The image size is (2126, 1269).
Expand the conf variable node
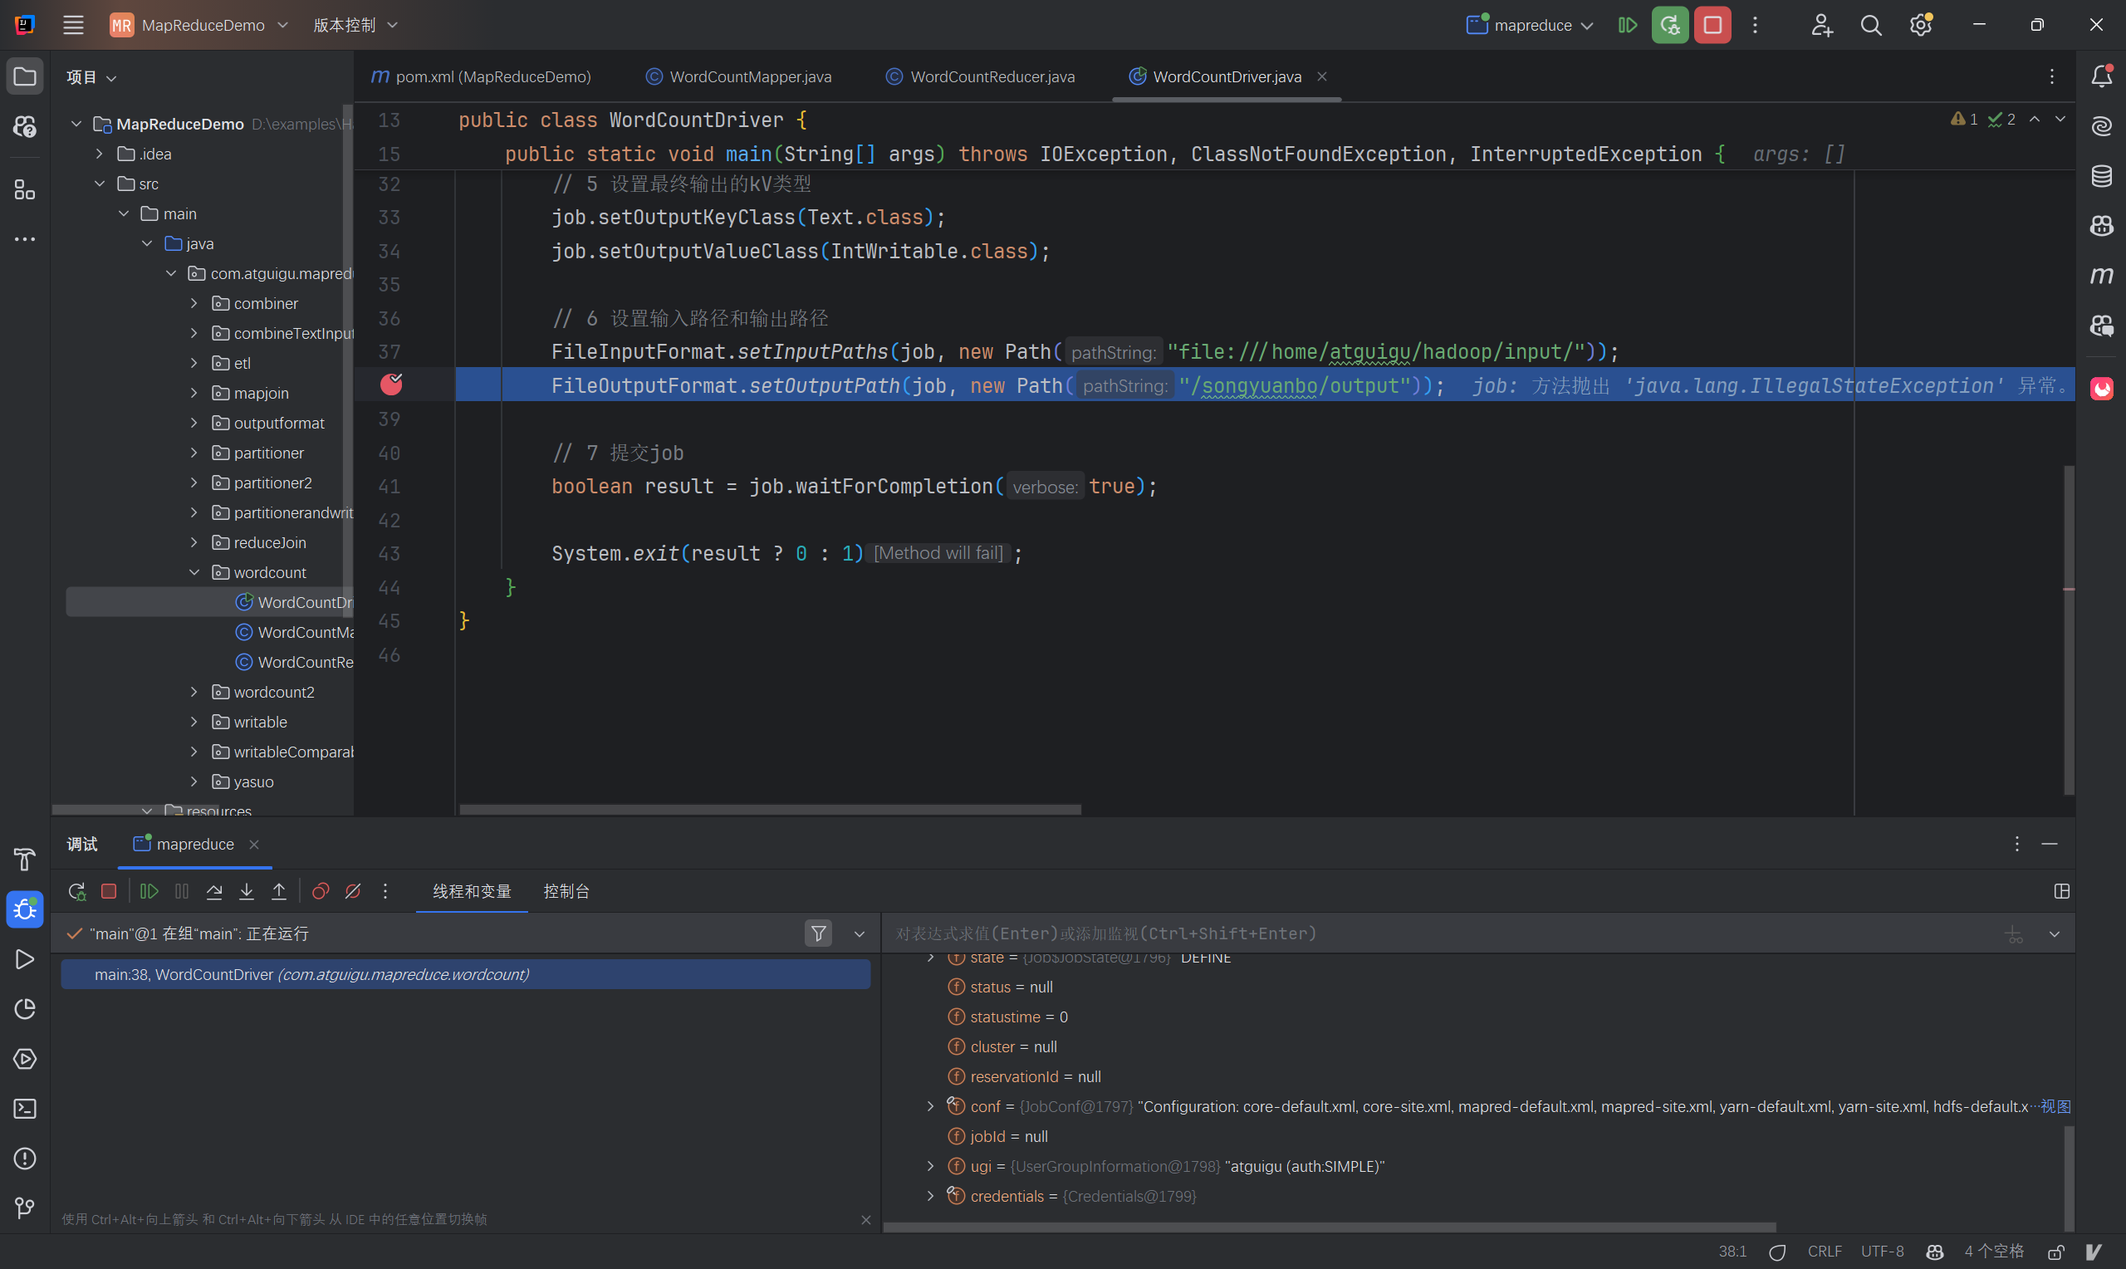click(x=930, y=1106)
